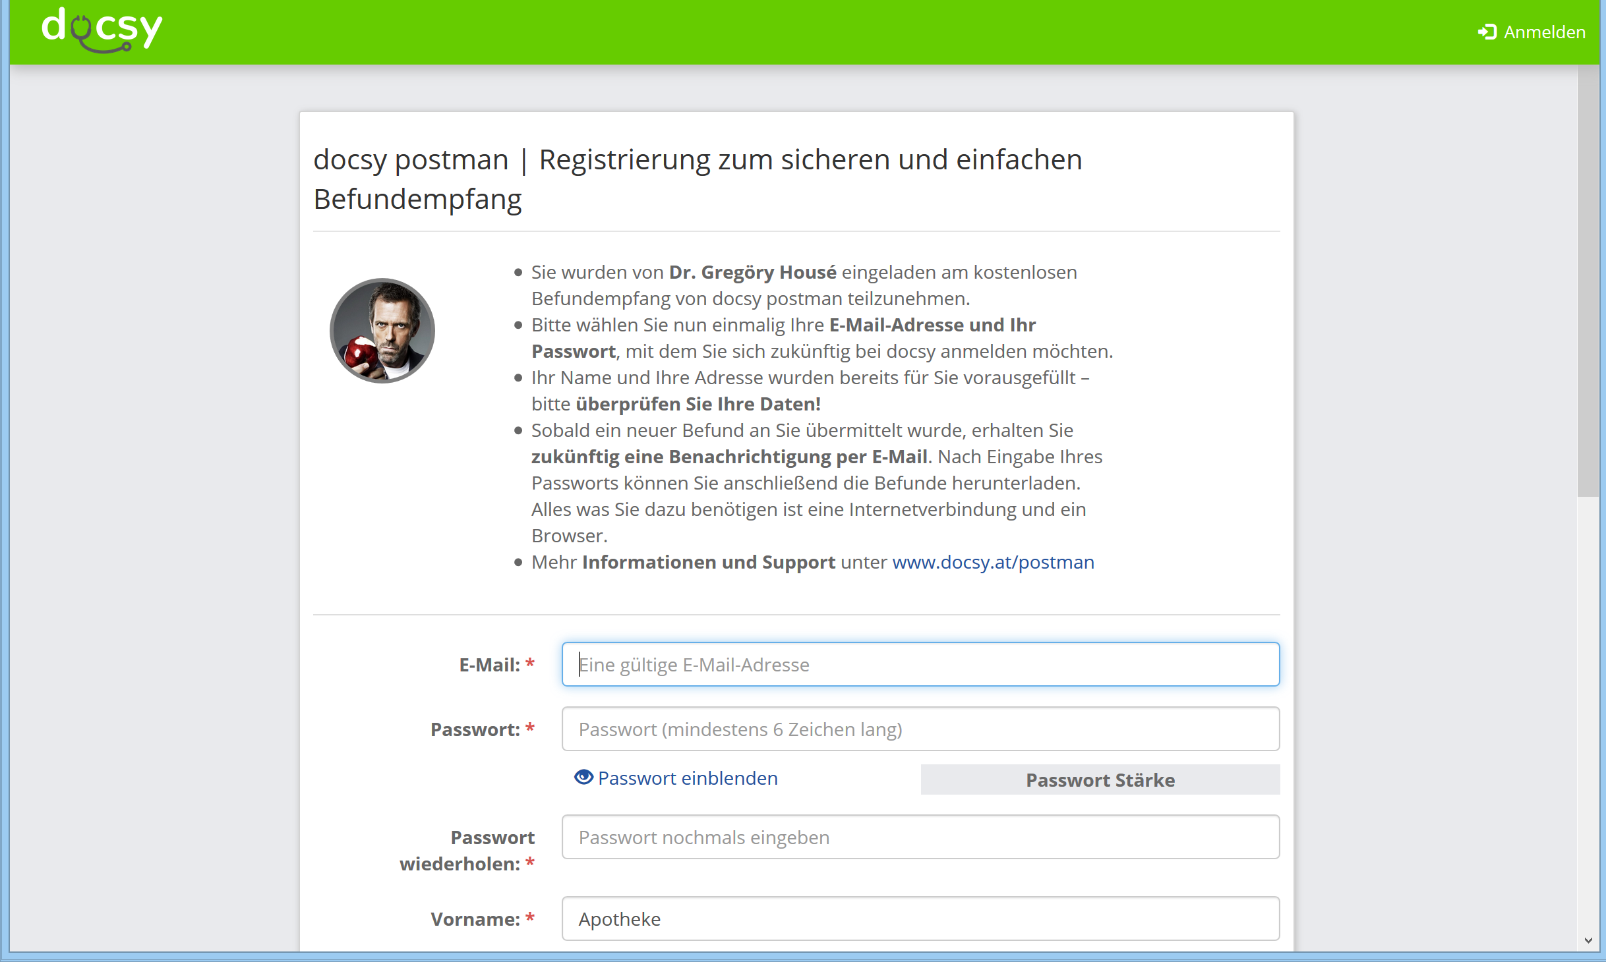Click the Anmelden login link
The image size is (1606, 962).
point(1532,32)
